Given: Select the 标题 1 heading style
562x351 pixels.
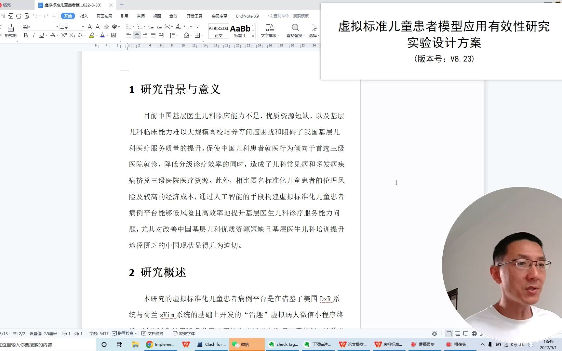Looking at the screenshot, I should click(x=240, y=31).
